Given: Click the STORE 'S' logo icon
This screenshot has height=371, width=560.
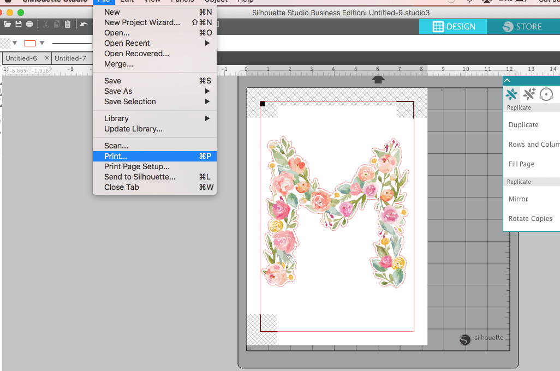Looking at the screenshot, I should tap(508, 27).
